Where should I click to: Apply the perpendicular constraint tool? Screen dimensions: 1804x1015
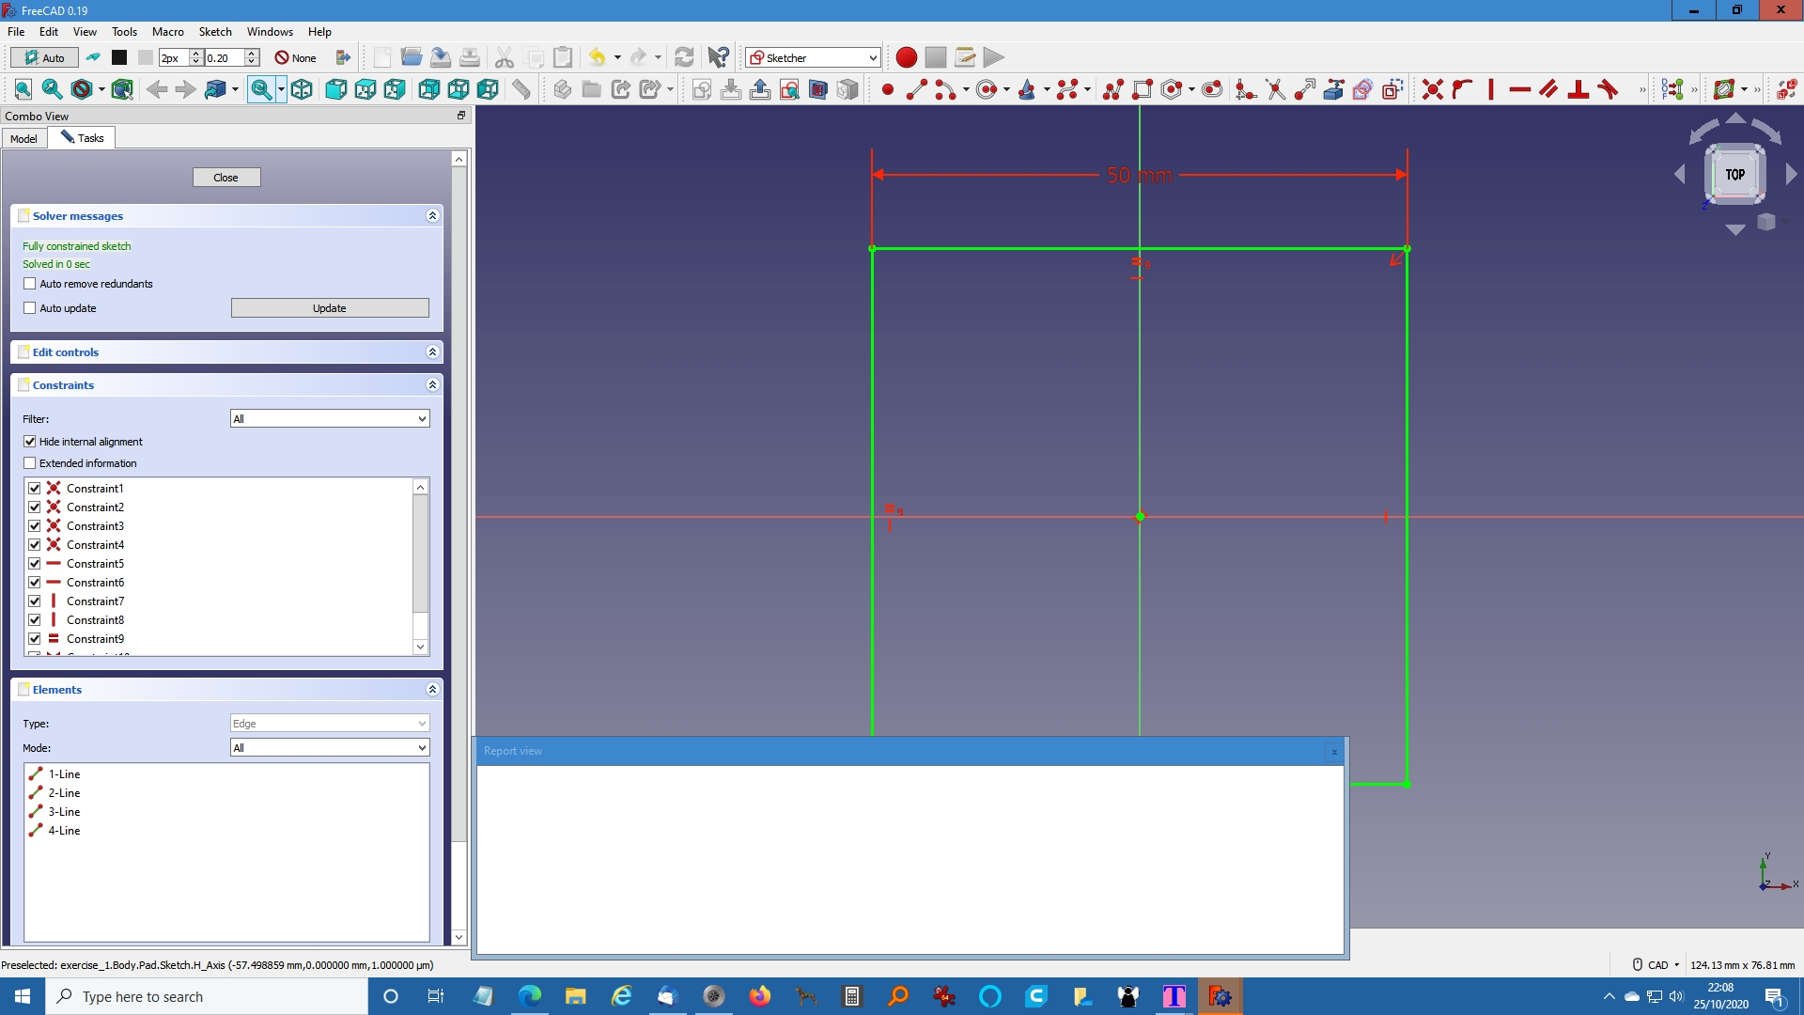(x=1578, y=89)
